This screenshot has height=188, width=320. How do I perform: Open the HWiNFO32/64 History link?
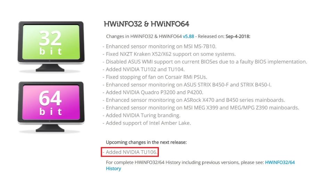pyautogui.click(x=200, y=165)
